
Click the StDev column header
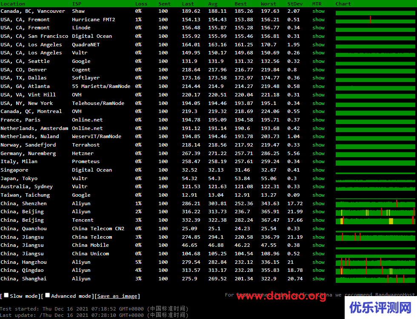[x=295, y=4]
